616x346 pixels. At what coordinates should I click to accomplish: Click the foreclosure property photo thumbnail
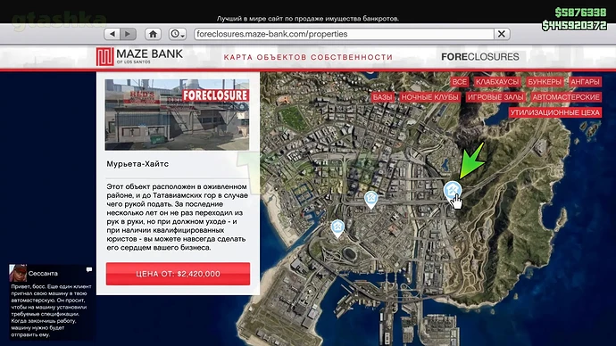[x=177, y=114]
